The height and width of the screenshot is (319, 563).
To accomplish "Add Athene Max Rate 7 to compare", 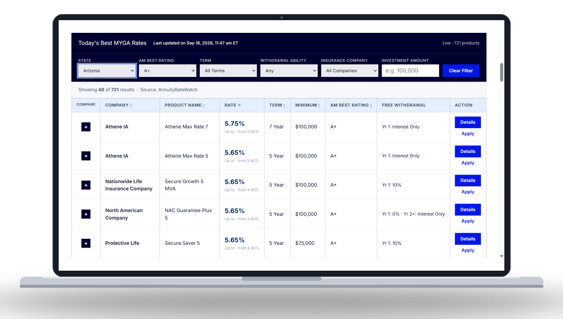I will pyautogui.click(x=86, y=127).
